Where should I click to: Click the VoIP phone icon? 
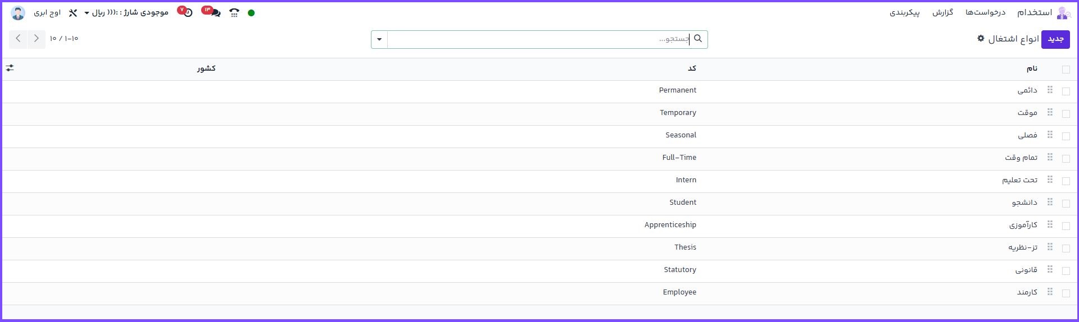click(234, 13)
